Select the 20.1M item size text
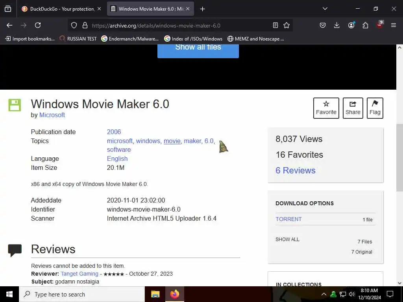403x302 pixels. coord(116,168)
